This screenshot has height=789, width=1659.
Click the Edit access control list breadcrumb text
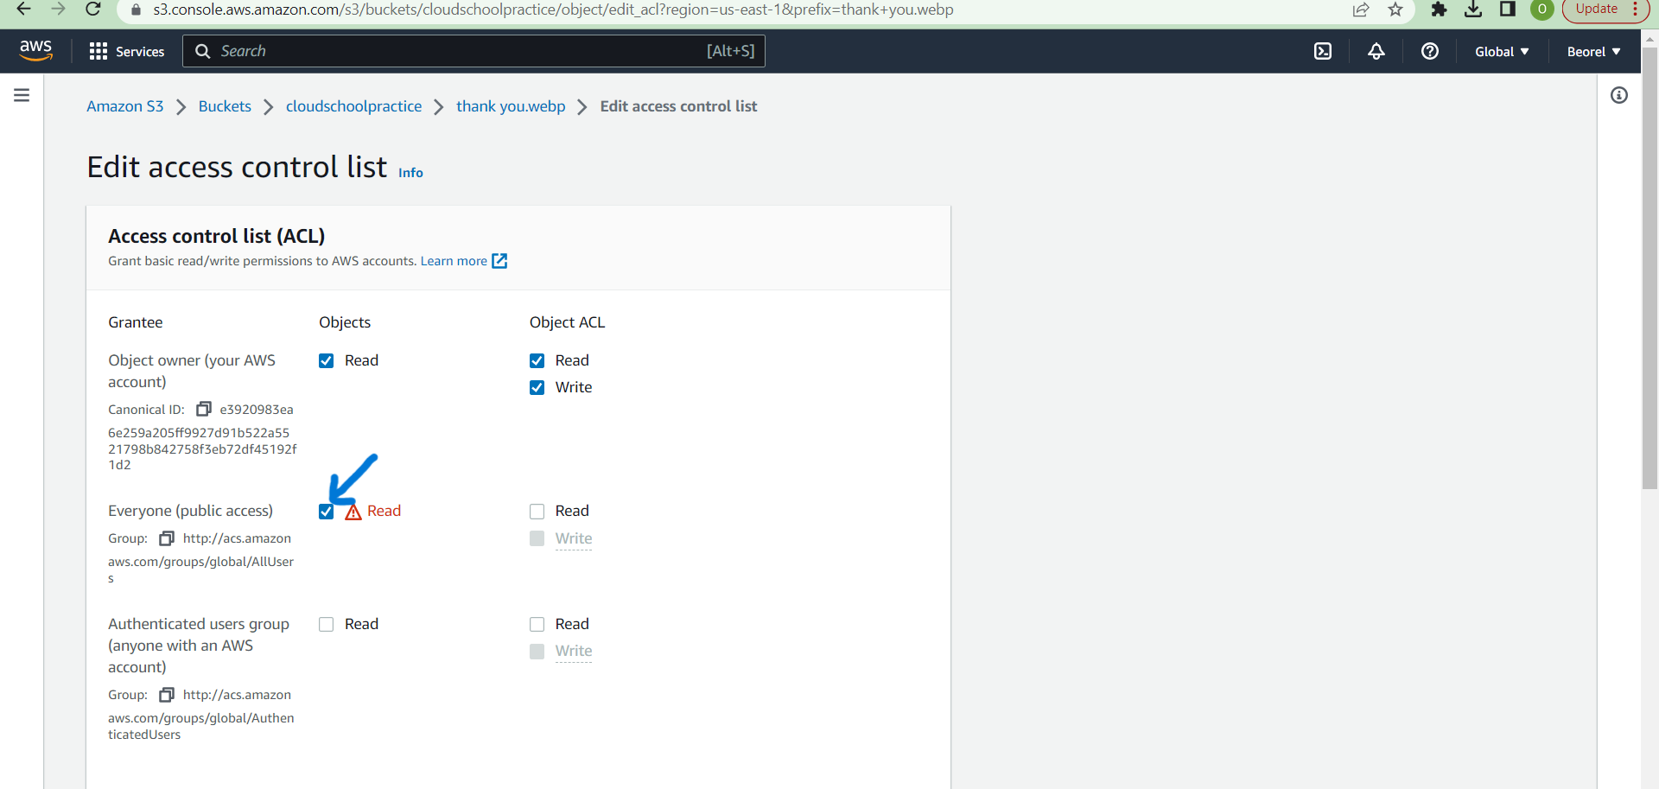pyautogui.click(x=678, y=106)
